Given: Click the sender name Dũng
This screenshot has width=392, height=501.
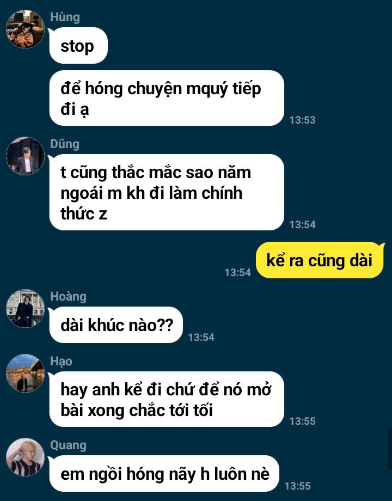Looking at the screenshot, I should coord(65,144).
